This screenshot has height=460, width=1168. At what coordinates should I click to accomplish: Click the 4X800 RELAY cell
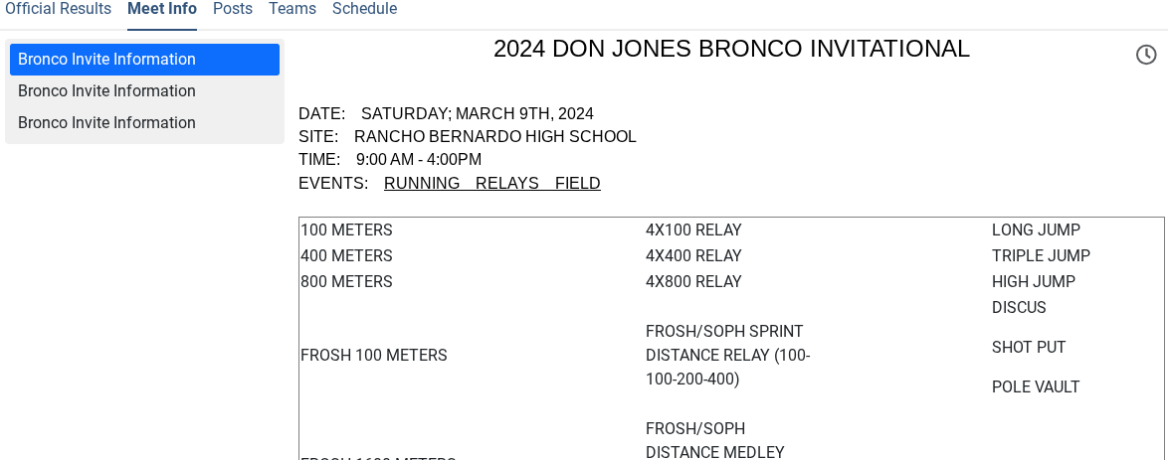click(x=693, y=282)
